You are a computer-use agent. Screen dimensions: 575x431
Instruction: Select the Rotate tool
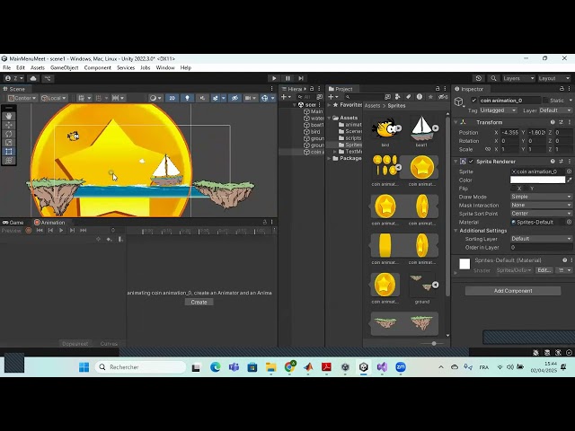9,134
